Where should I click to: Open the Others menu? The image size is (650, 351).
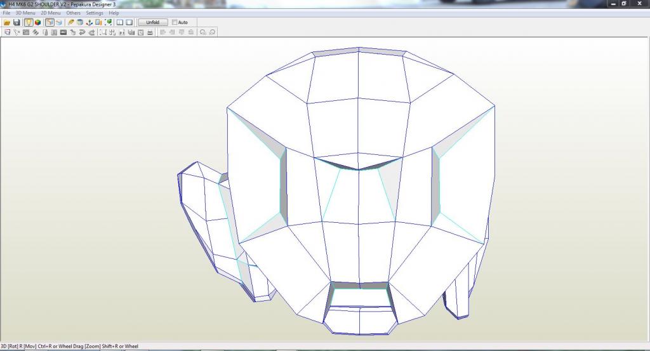[74, 13]
